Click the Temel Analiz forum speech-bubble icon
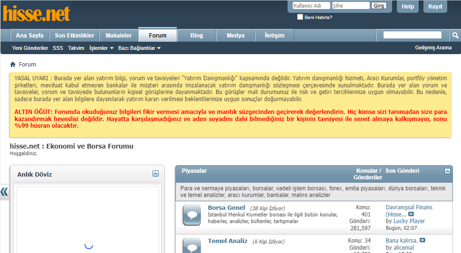The height and width of the screenshot is (253, 461). [192, 246]
